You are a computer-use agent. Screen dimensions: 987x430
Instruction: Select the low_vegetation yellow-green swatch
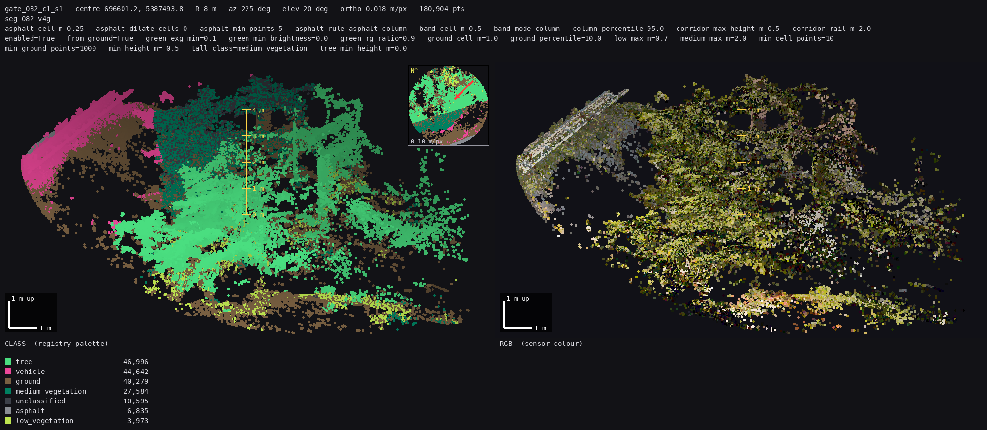pos(8,421)
